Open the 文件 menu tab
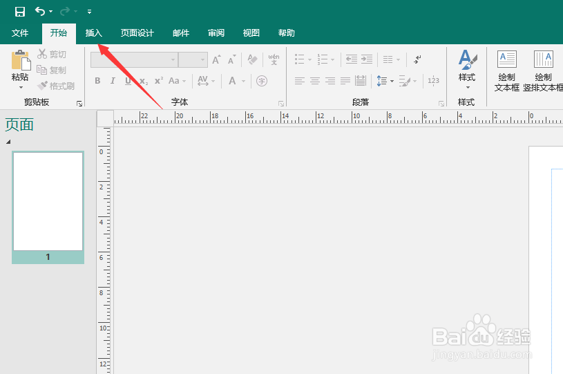 [x=20, y=33]
